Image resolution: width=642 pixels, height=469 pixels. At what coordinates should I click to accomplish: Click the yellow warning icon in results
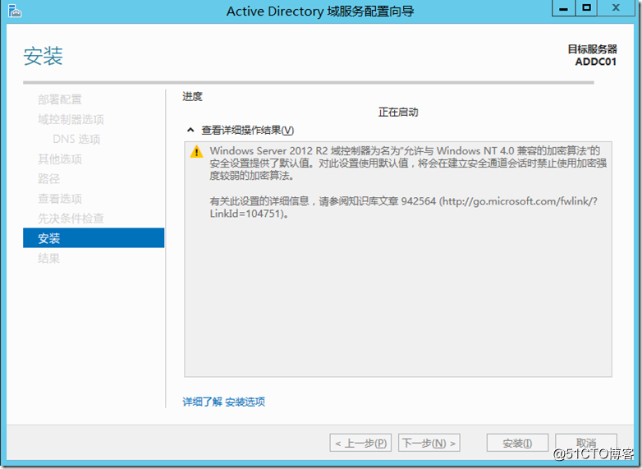196,152
